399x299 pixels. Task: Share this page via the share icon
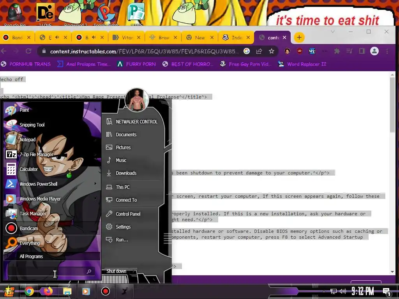click(259, 51)
